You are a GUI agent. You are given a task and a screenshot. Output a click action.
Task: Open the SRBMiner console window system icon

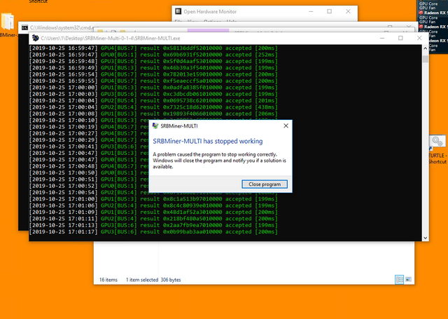tap(36, 38)
